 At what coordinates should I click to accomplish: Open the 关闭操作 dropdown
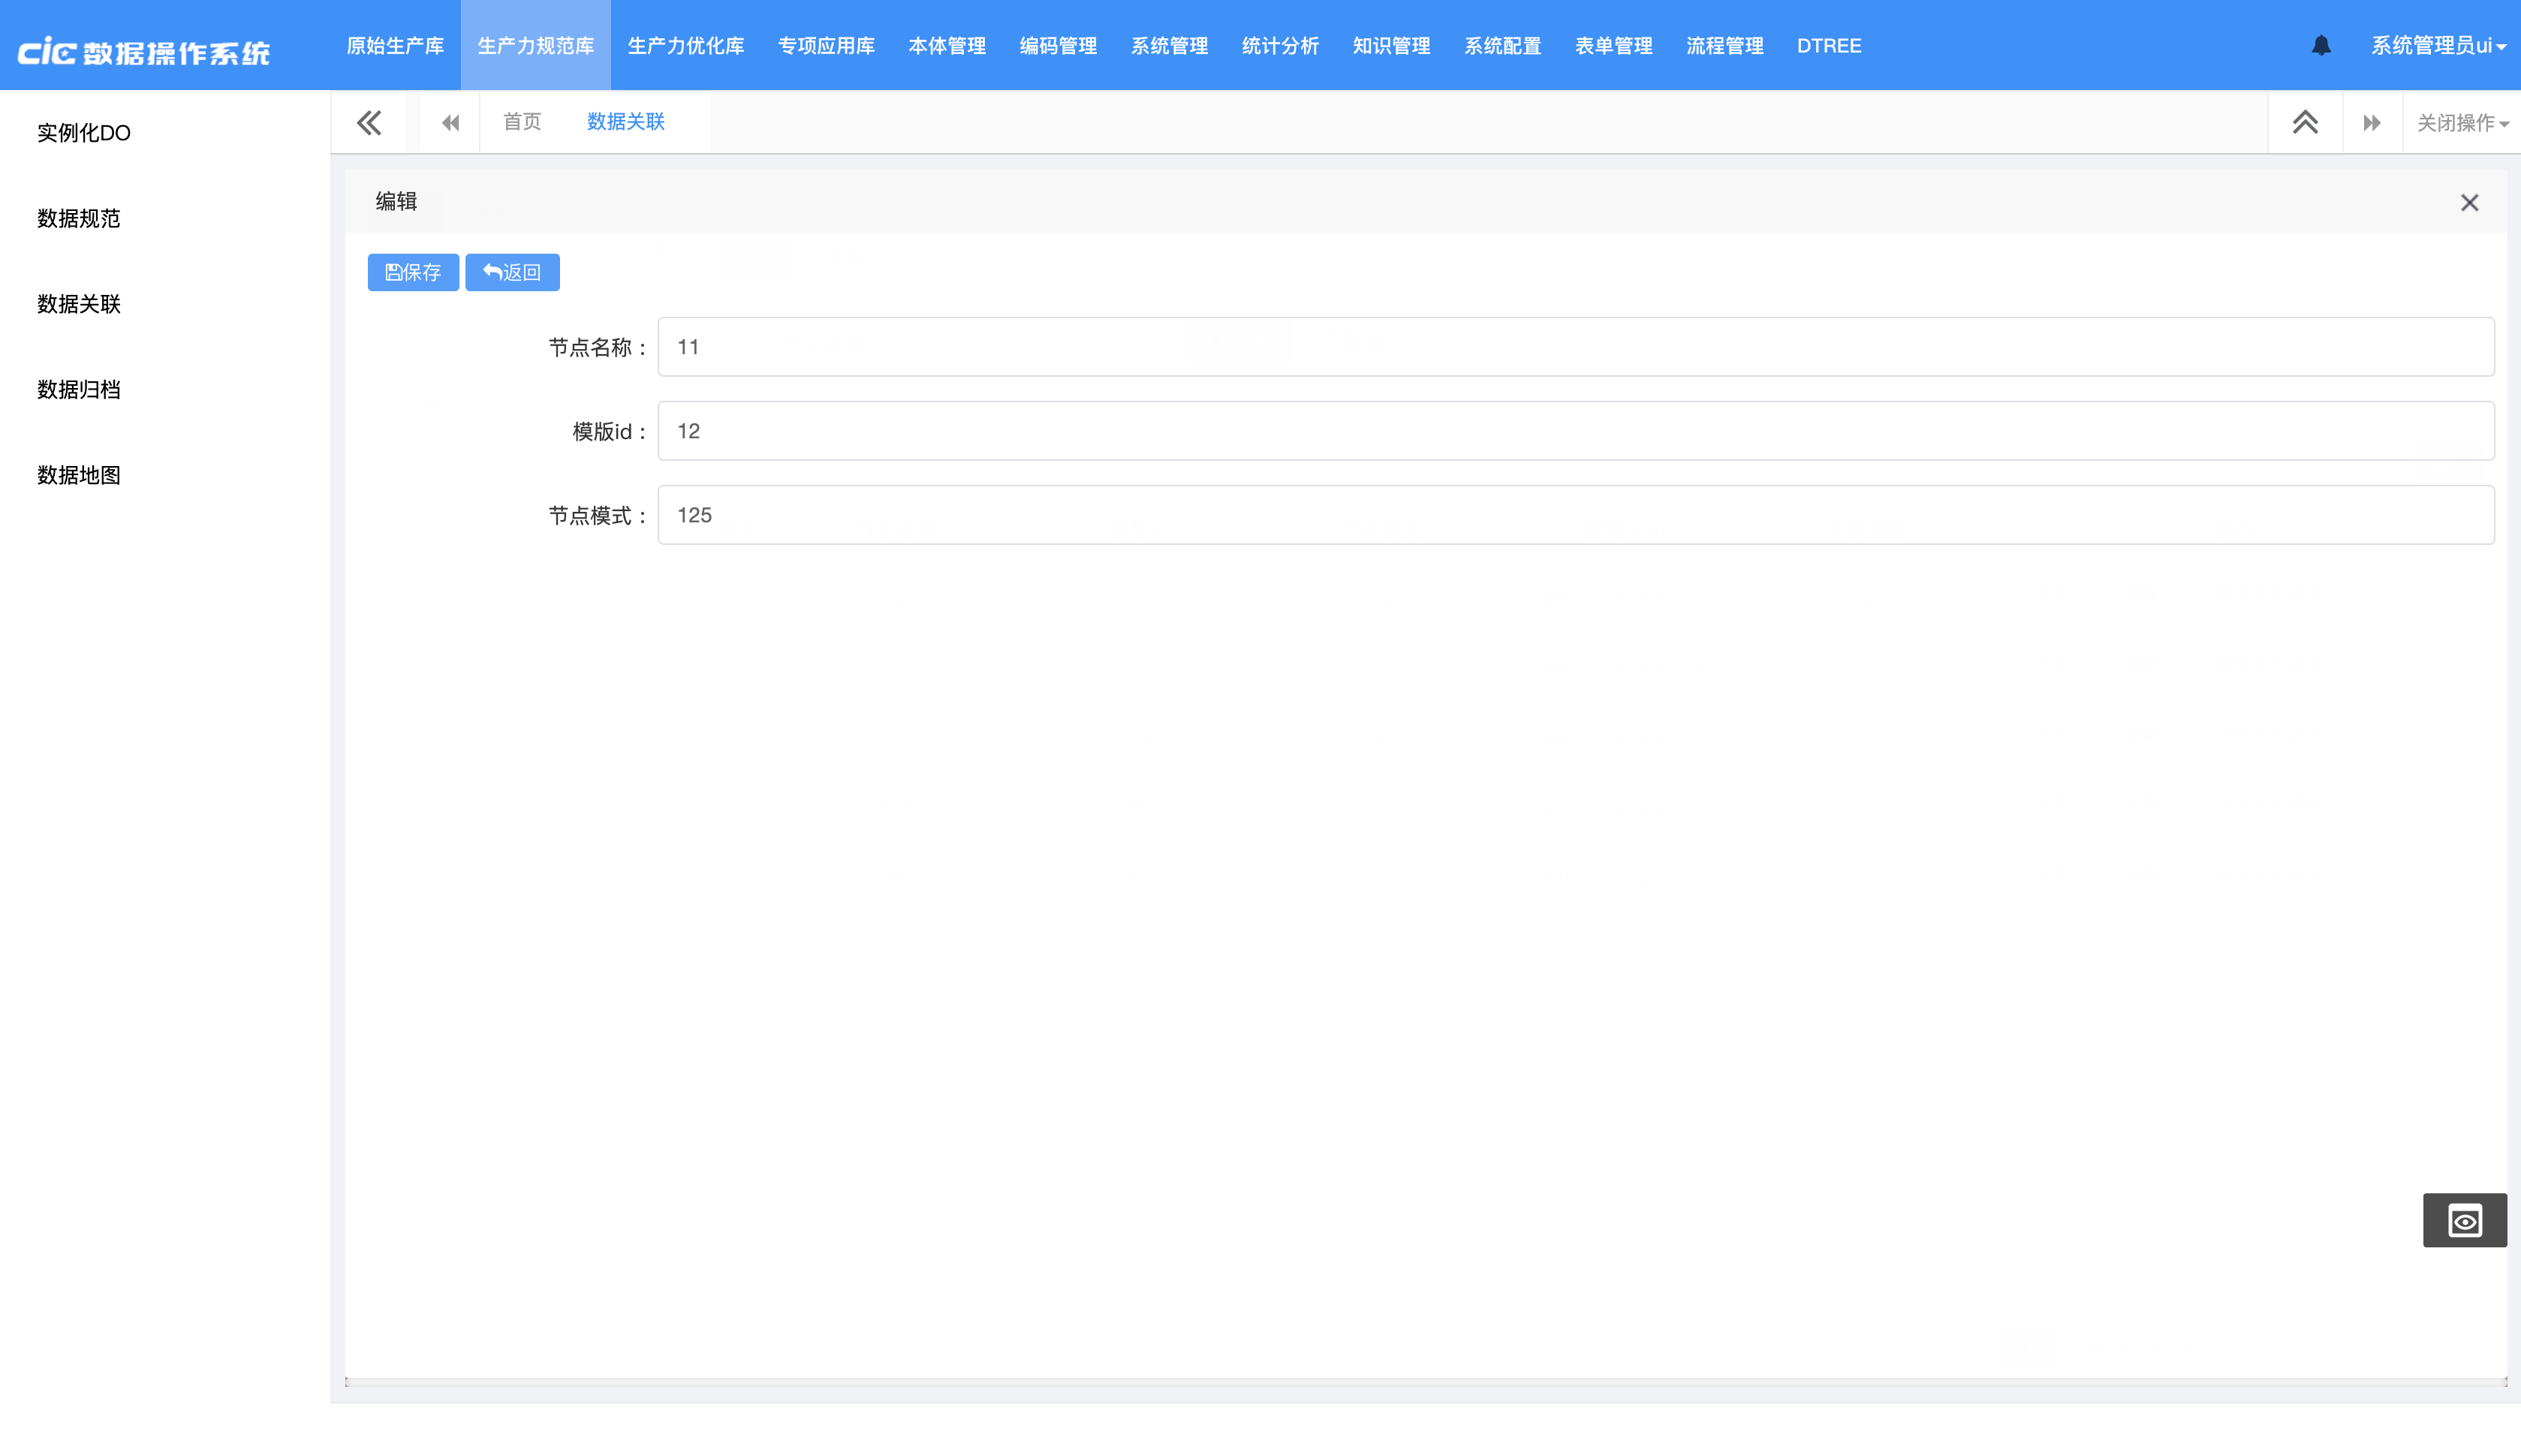click(x=2461, y=123)
